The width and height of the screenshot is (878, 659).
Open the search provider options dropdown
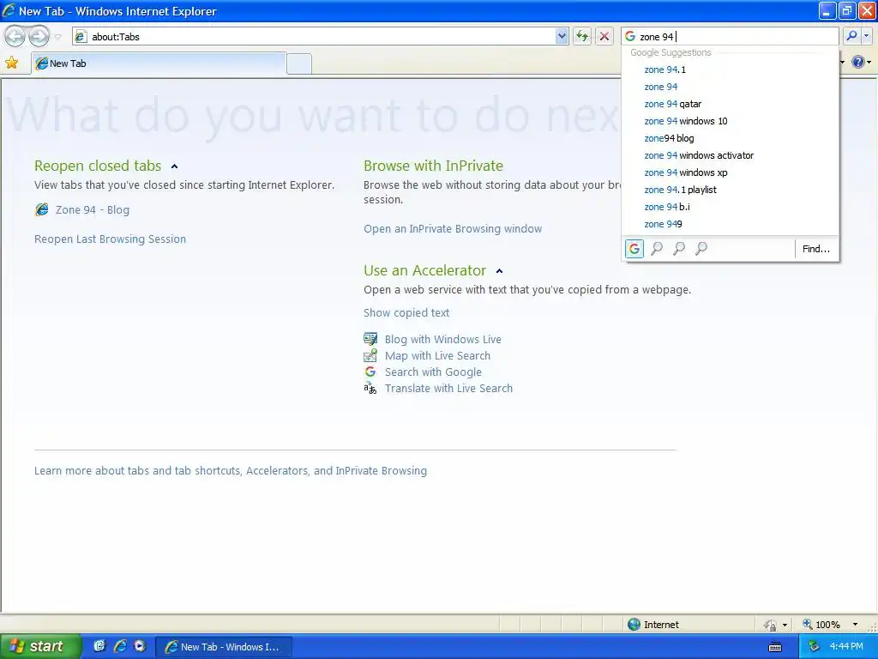[x=867, y=36]
